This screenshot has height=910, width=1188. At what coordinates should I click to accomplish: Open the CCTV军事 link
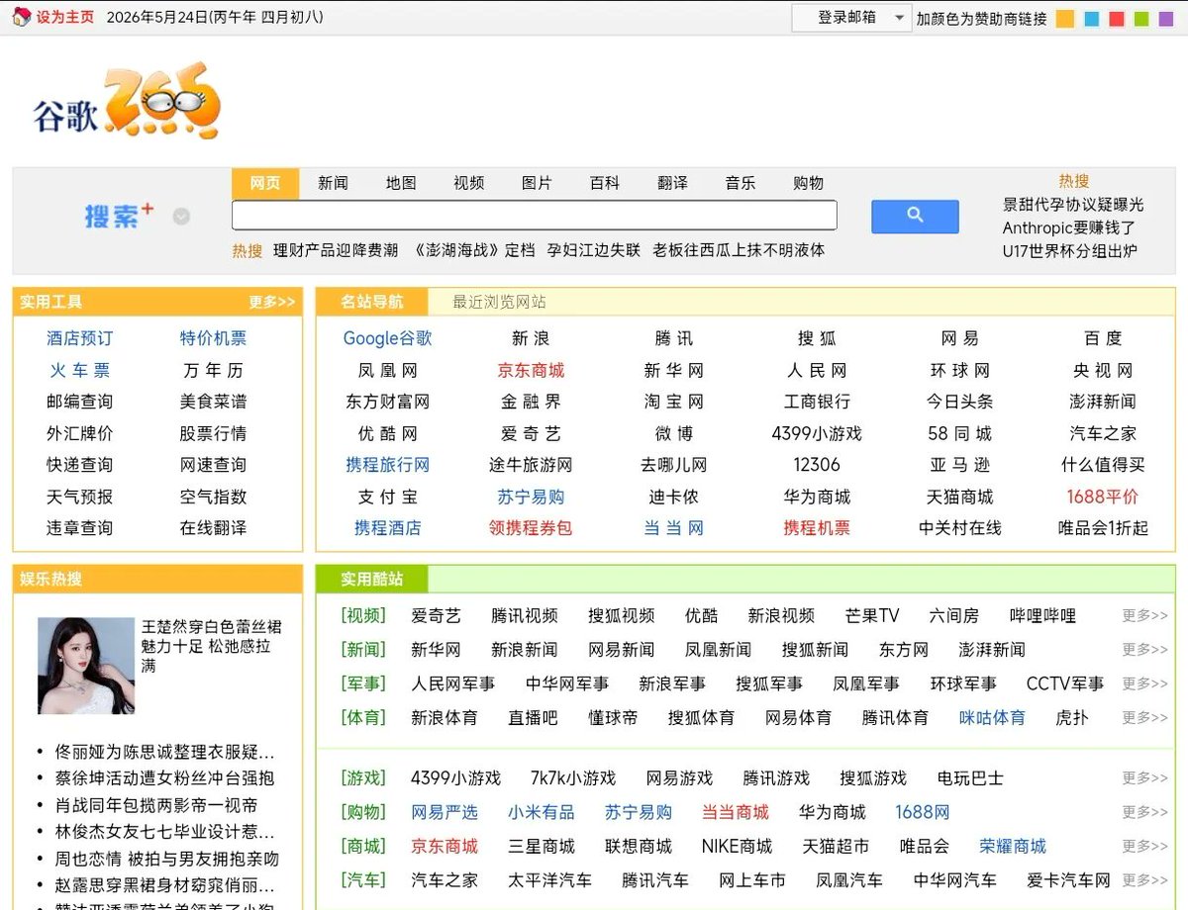click(x=1065, y=683)
